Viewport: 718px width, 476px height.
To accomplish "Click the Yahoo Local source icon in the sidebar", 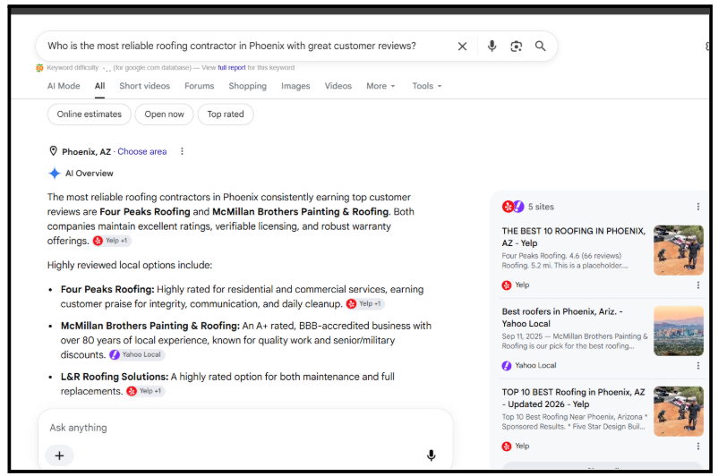I will (x=507, y=366).
